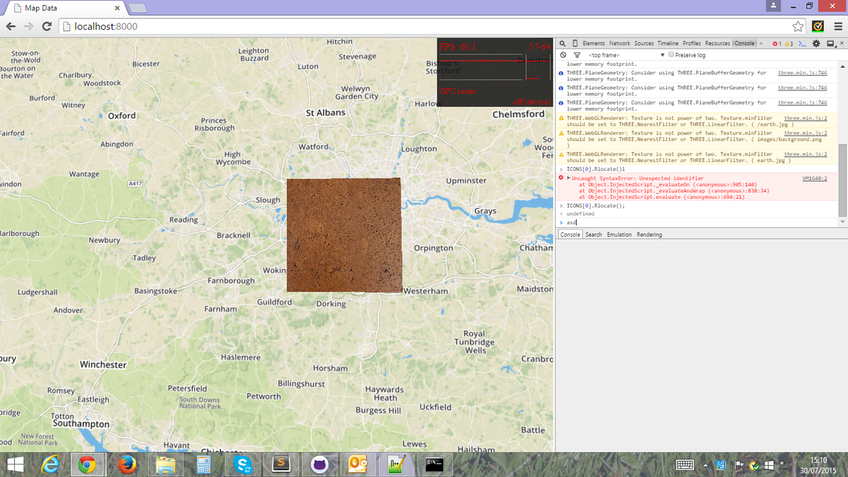This screenshot has height=477, width=848.
Task: Open Firefox from the taskbar
Action: pos(126,464)
